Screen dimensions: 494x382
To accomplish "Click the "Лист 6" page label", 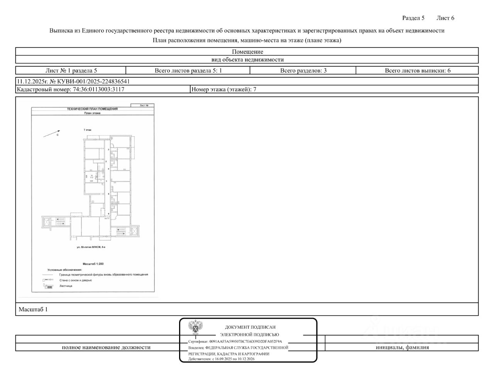I will point(445,18).
